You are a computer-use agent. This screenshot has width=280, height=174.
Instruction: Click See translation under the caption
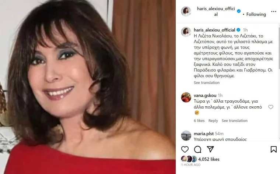(x=207, y=82)
